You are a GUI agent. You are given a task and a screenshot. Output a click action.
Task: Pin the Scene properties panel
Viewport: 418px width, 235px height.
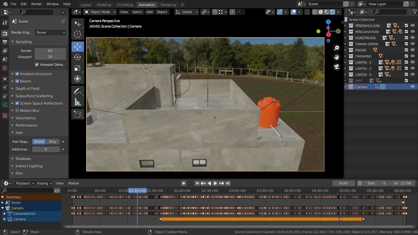(63, 21)
